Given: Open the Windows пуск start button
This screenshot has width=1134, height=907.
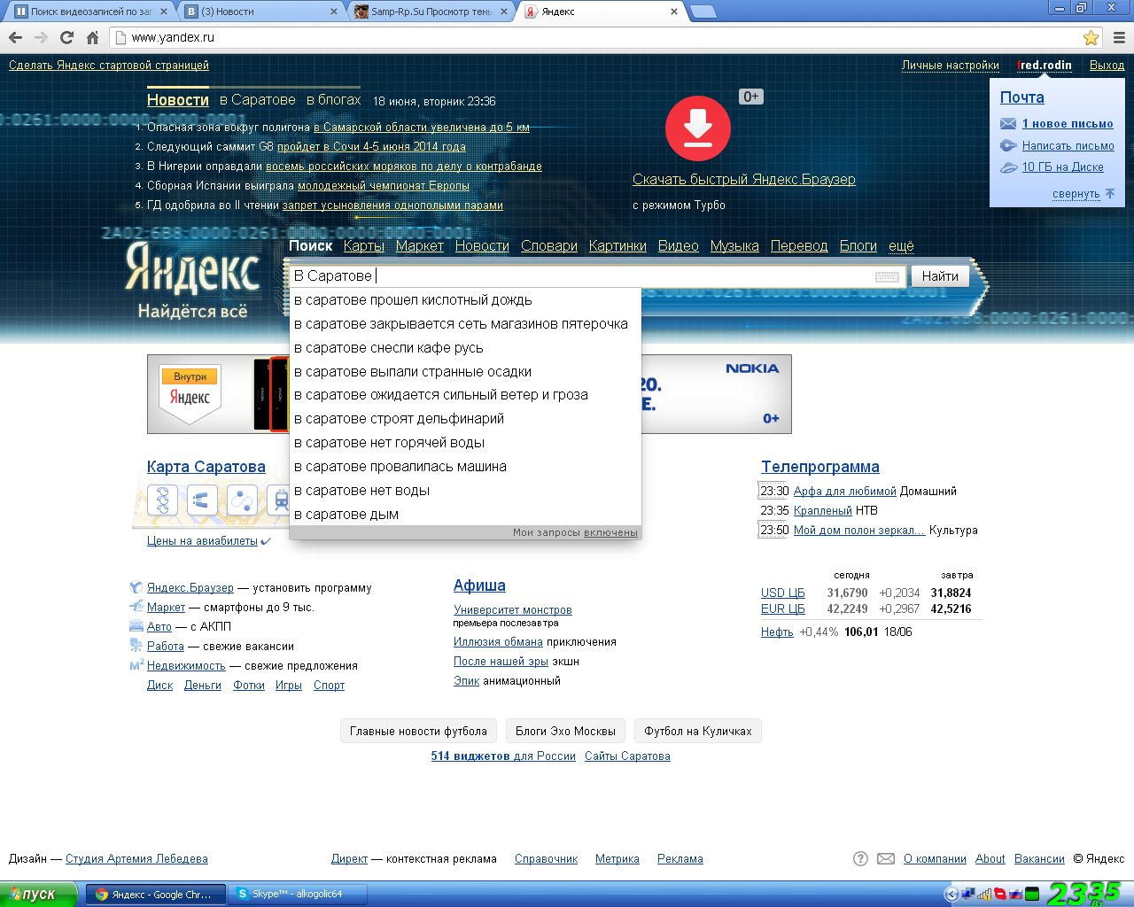Looking at the screenshot, I should tap(39, 894).
